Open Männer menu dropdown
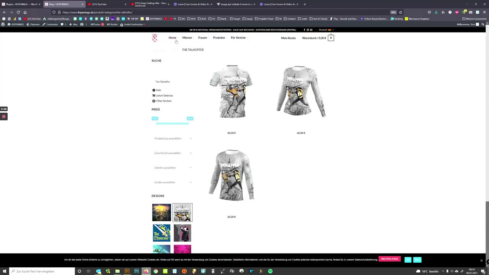This screenshot has width=489, height=275. [188, 38]
